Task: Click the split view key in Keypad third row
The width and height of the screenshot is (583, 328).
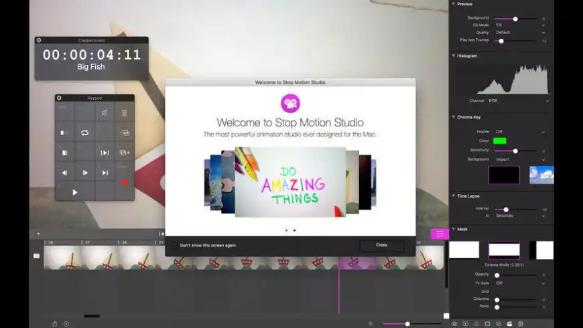Action: [x=65, y=153]
